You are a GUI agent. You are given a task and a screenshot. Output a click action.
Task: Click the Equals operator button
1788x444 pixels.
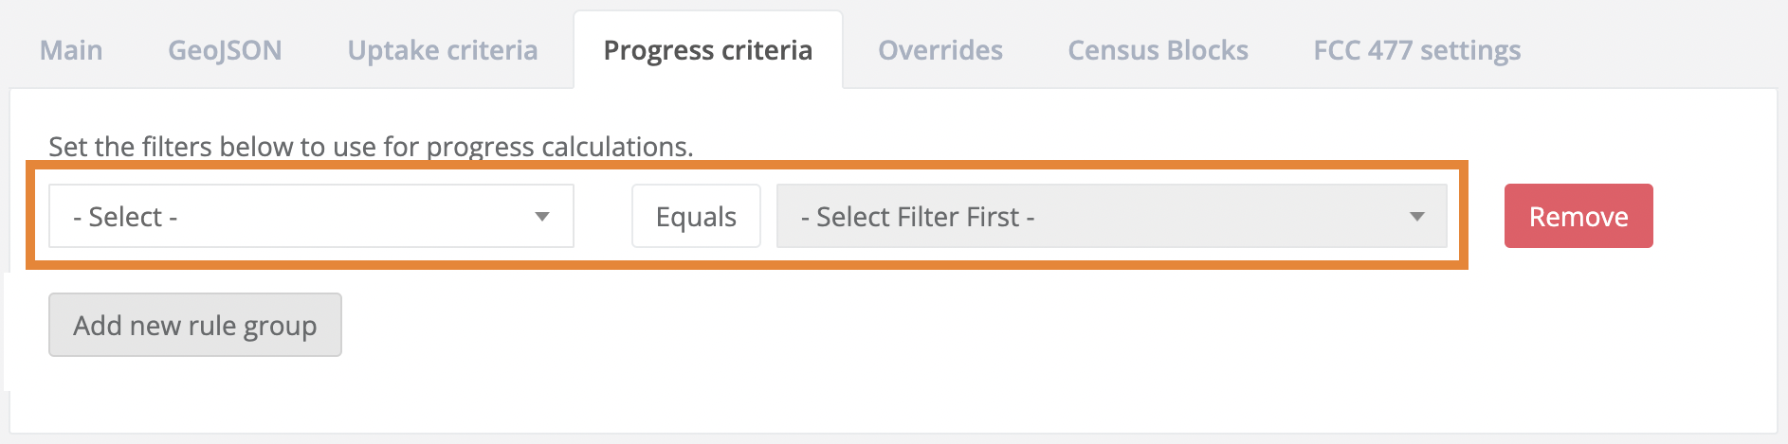click(x=696, y=217)
